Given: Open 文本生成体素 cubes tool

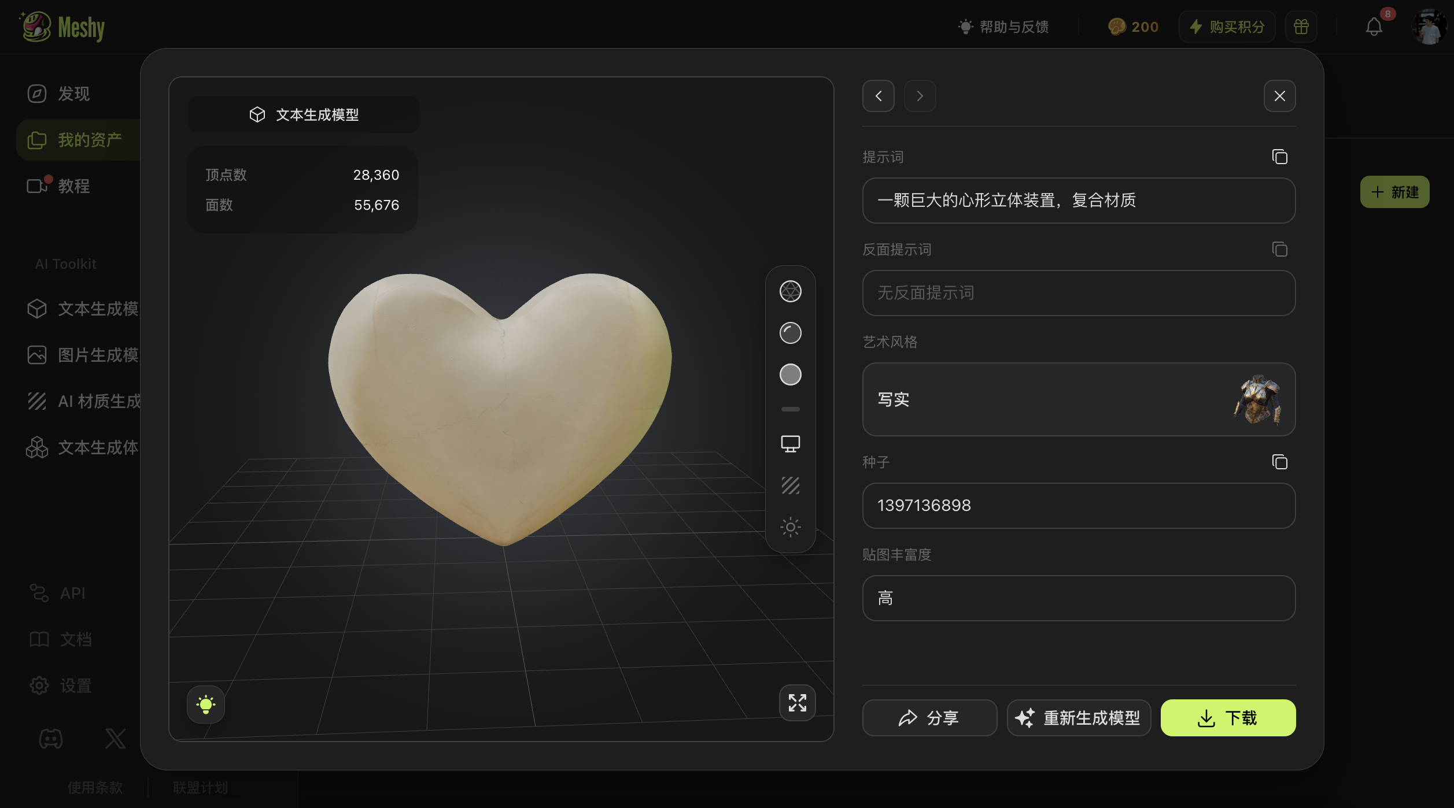Looking at the screenshot, I should pyautogui.click(x=82, y=447).
